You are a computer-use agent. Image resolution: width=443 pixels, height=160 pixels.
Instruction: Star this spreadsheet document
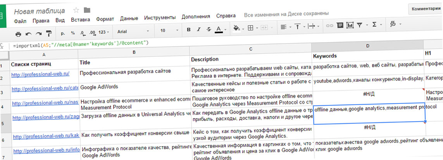pyautogui.click(x=76, y=11)
